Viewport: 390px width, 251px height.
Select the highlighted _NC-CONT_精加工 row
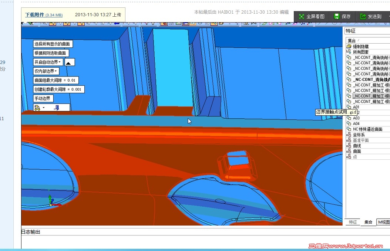[x=368, y=96]
